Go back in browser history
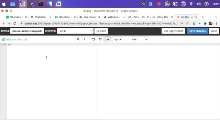Viewport: 220px width, 123px height. tap(4, 24)
